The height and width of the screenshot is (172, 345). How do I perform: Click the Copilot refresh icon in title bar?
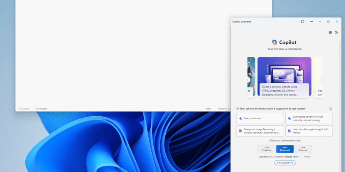tap(302, 21)
